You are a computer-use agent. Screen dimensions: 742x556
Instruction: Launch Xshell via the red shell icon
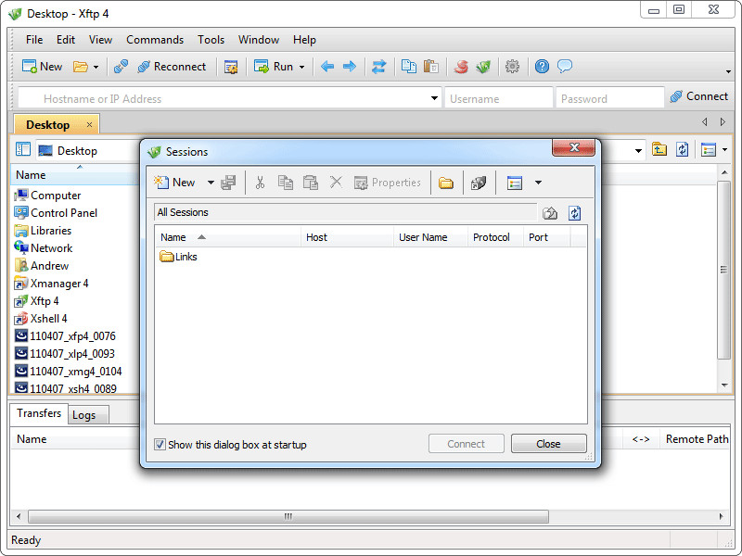[461, 67]
